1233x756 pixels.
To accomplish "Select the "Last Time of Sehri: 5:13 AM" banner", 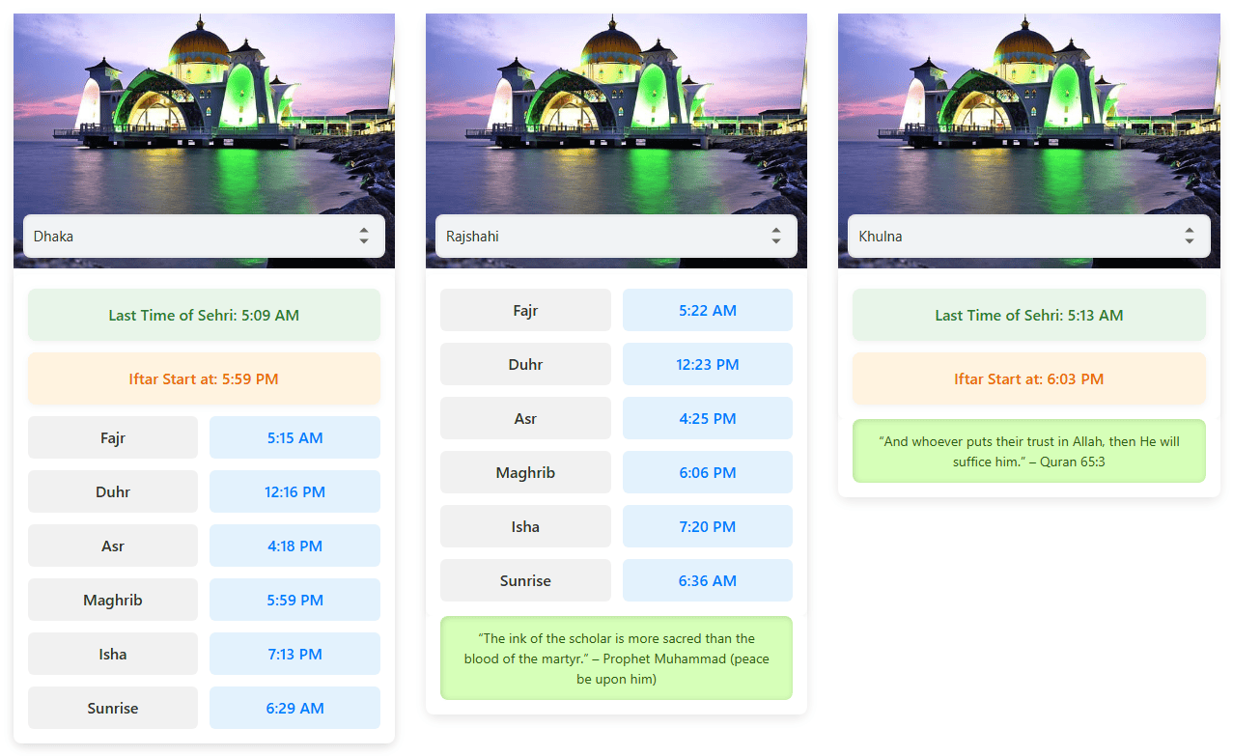I will pyautogui.click(x=1029, y=315).
